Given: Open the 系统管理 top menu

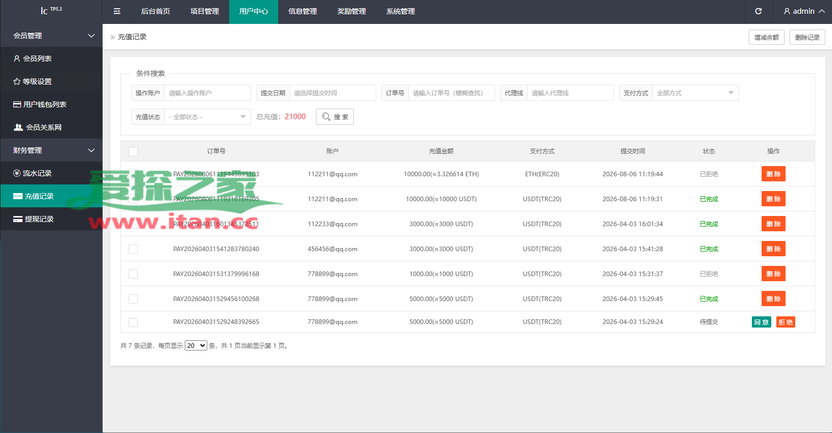Looking at the screenshot, I should pos(401,11).
